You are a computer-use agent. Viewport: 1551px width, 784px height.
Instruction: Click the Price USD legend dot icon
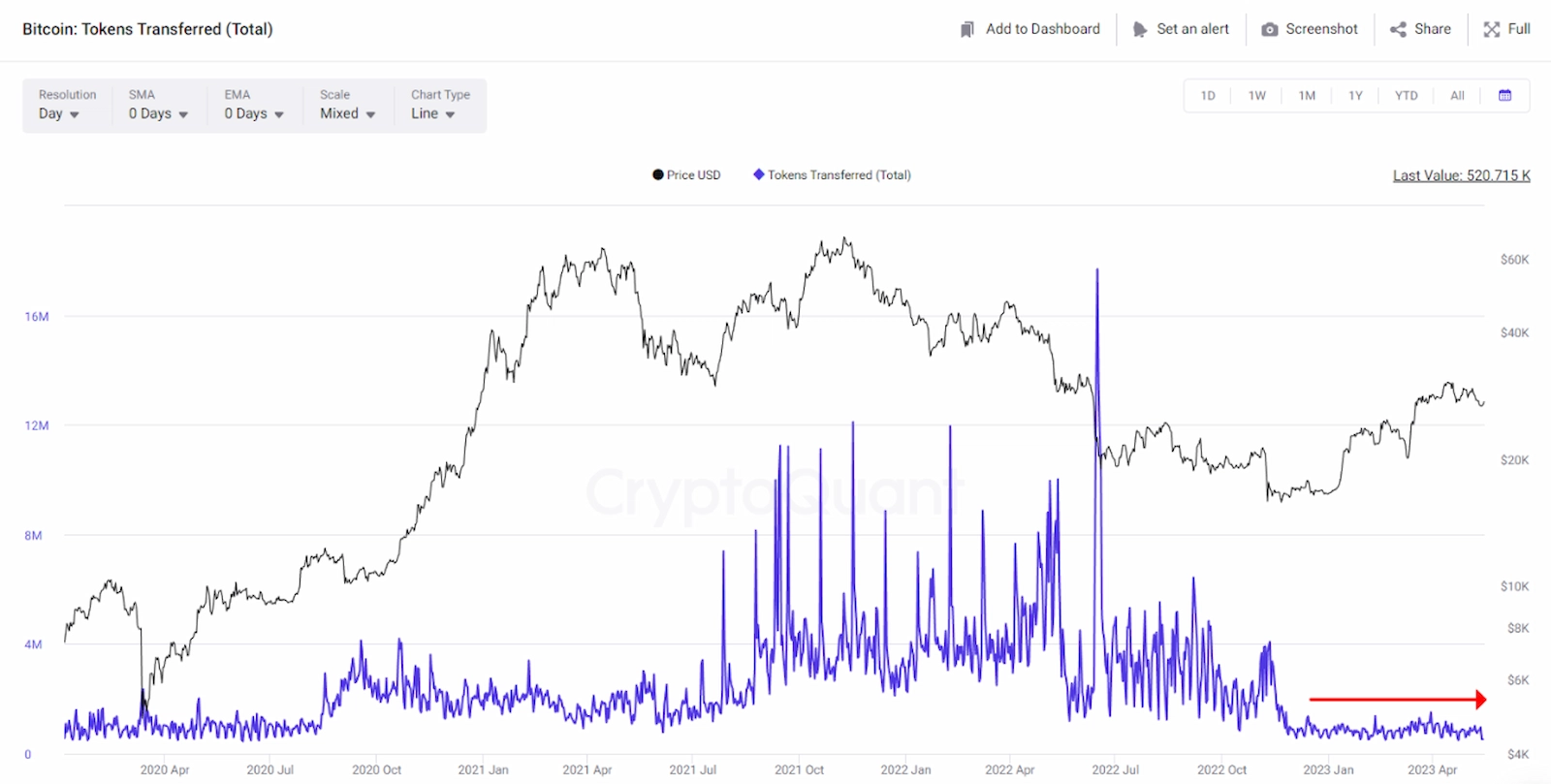point(656,174)
